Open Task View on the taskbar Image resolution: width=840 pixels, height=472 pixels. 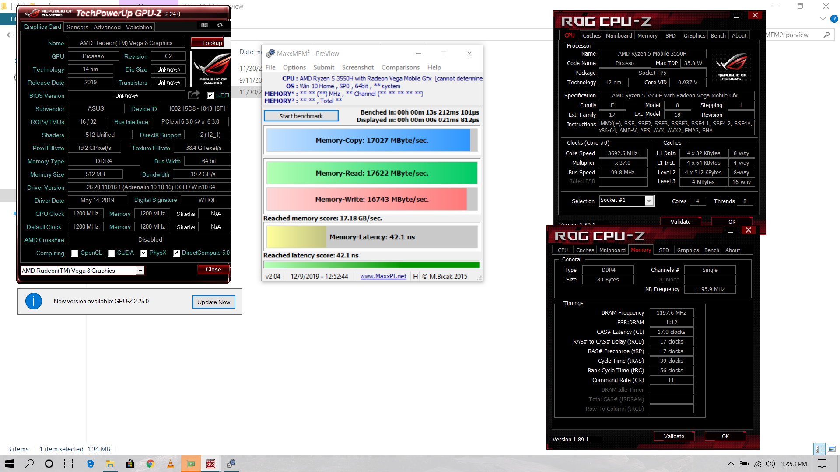point(69,464)
